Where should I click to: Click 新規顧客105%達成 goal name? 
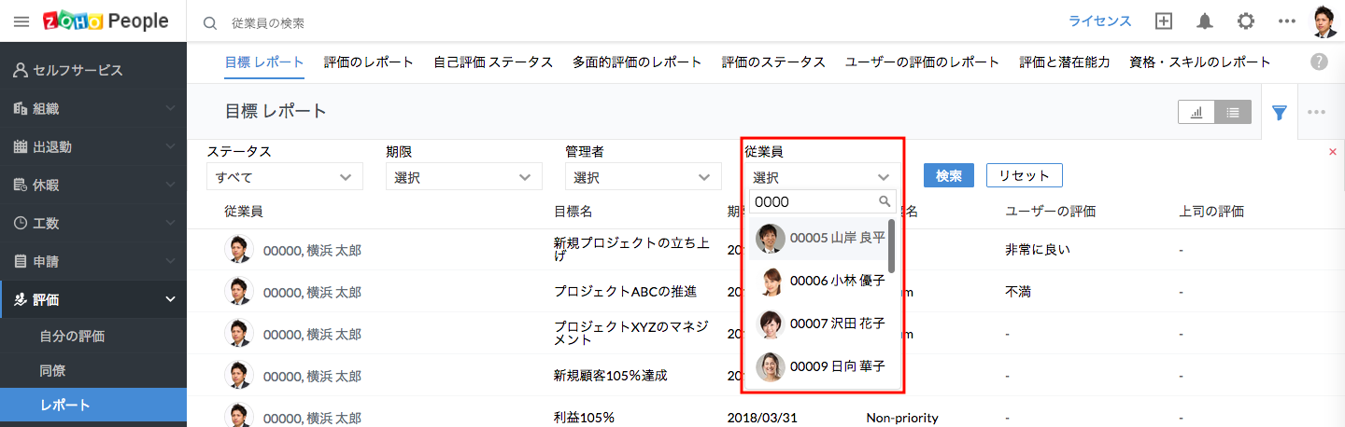(x=611, y=376)
